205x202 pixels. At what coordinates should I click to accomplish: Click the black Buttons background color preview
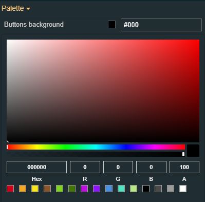(x=111, y=25)
